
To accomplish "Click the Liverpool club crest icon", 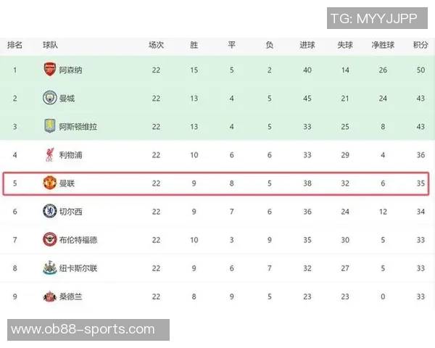I will tap(49, 155).
